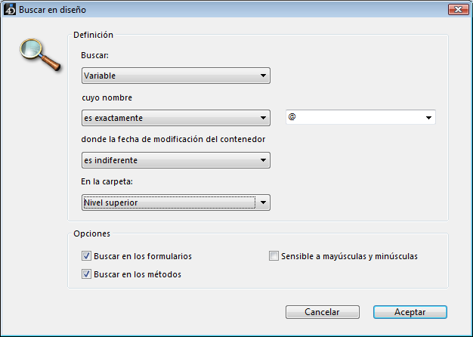Screen dimensions: 473x337
Task: Close the Buscar en diseño dialog
Action: [456, 10]
